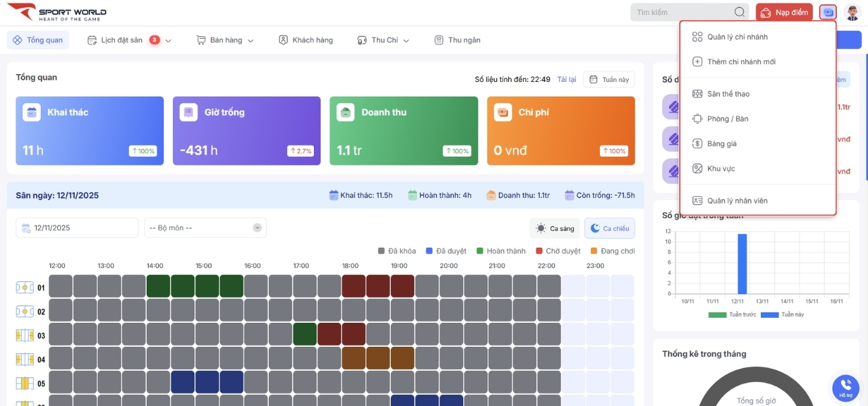Click the Khai thác calendar card icon
This screenshot has width=868, height=406.
(32, 112)
